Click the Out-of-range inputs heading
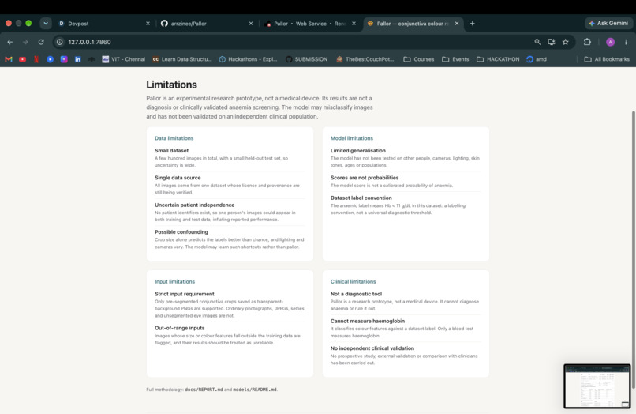636x414 pixels. pyautogui.click(x=179, y=328)
